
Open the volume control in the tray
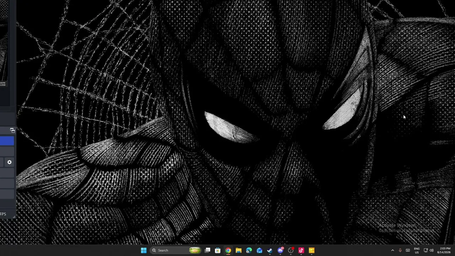tap(432, 250)
